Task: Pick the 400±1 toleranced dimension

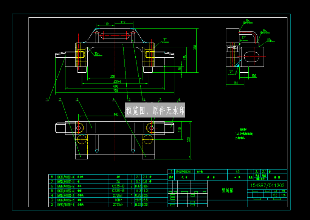Action: [x=117, y=81]
